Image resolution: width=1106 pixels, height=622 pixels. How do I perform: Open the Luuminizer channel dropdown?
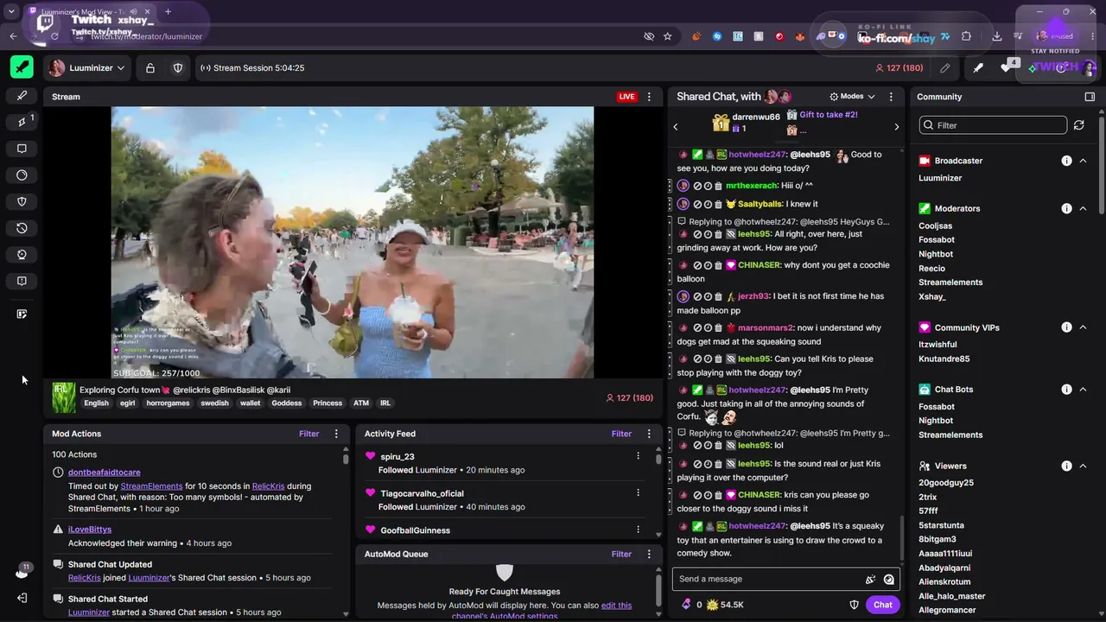pyautogui.click(x=86, y=68)
